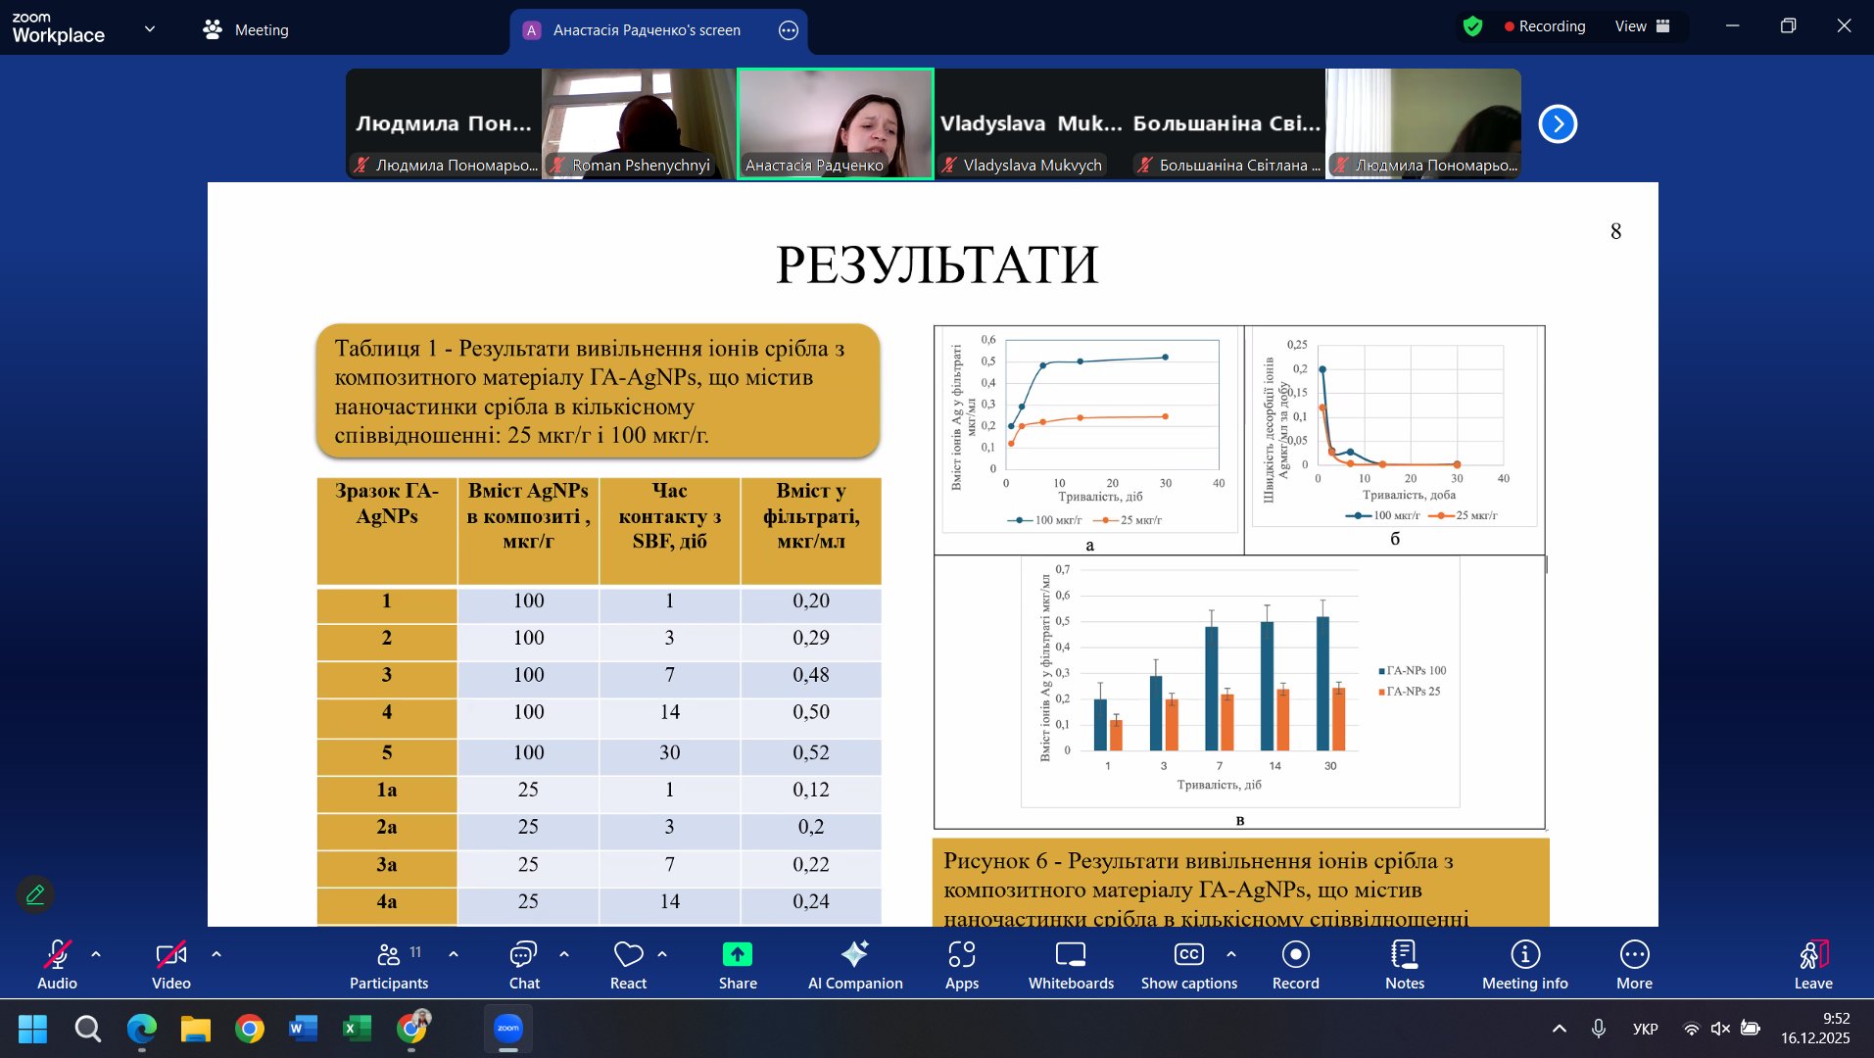1874x1058 pixels.
Task: Open the React emoji button
Action: tap(628, 965)
